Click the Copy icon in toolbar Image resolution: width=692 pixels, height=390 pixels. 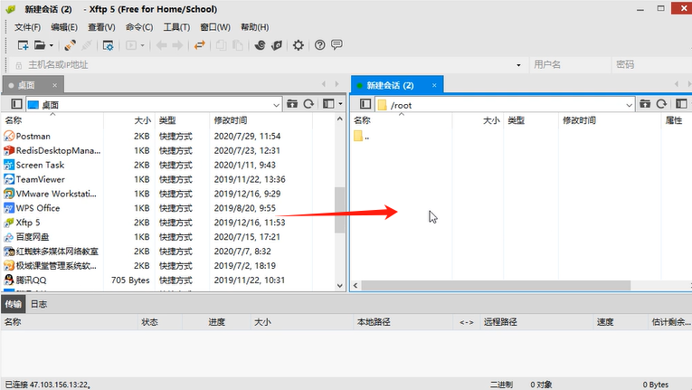point(221,45)
